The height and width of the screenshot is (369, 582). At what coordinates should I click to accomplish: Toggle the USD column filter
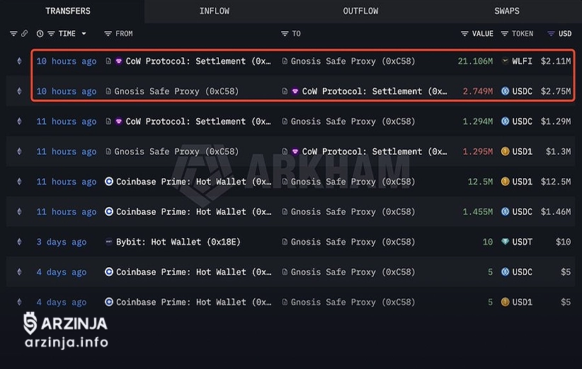click(551, 33)
